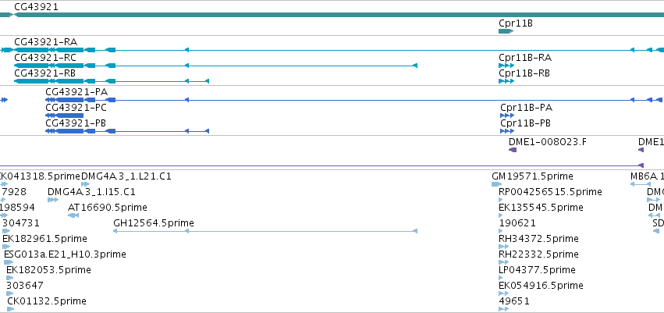Select transcript CG43921-RC label
Image resolution: width=664 pixels, height=313 pixels.
pyautogui.click(x=46, y=58)
